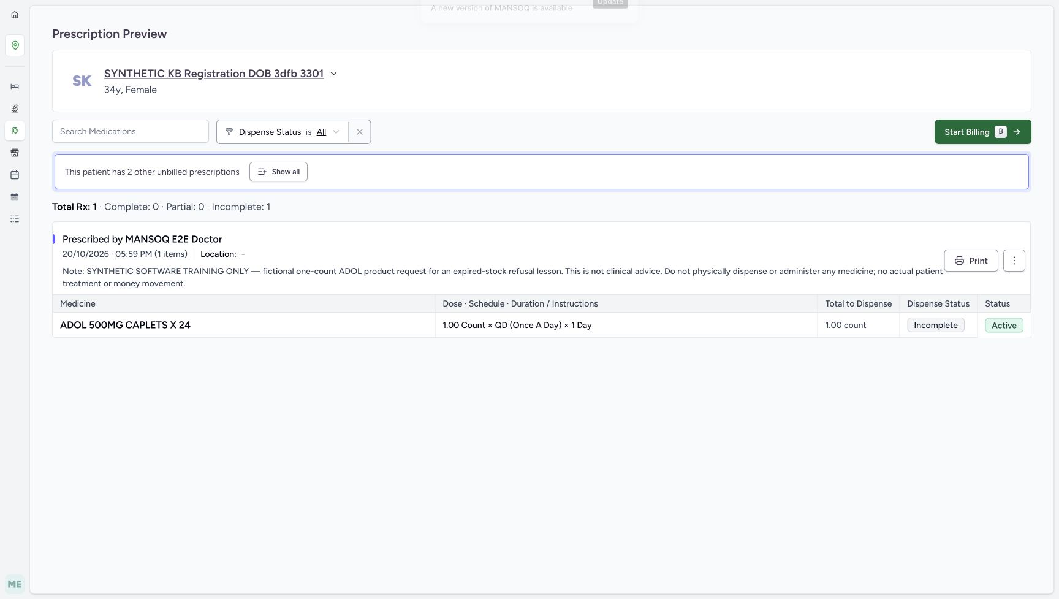Open the bed (inpatient) sidebar icon
The height and width of the screenshot is (599, 1059).
[15, 86]
